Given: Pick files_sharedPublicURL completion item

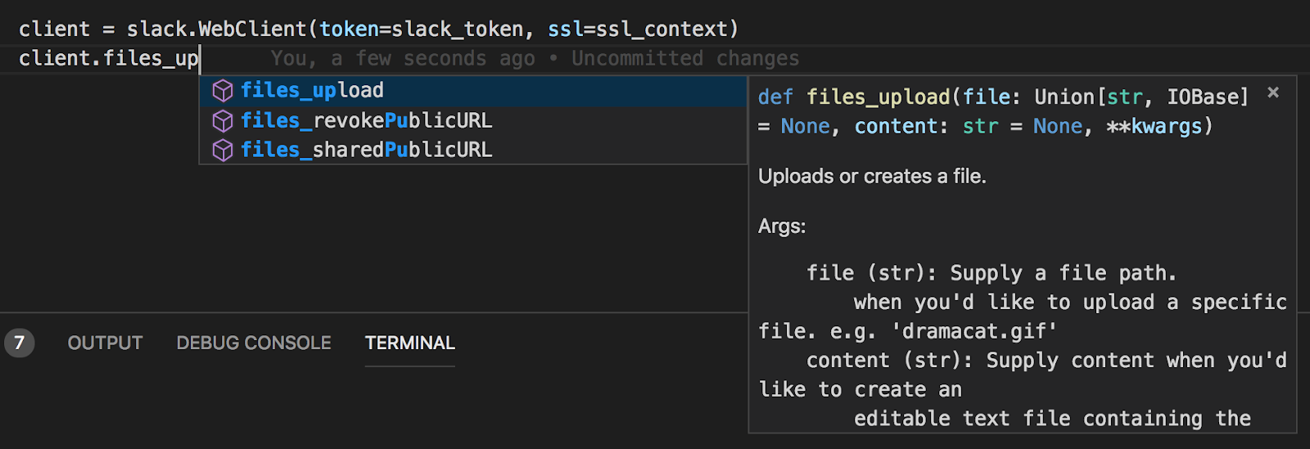Looking at the screenshot, I should (473, 150).
